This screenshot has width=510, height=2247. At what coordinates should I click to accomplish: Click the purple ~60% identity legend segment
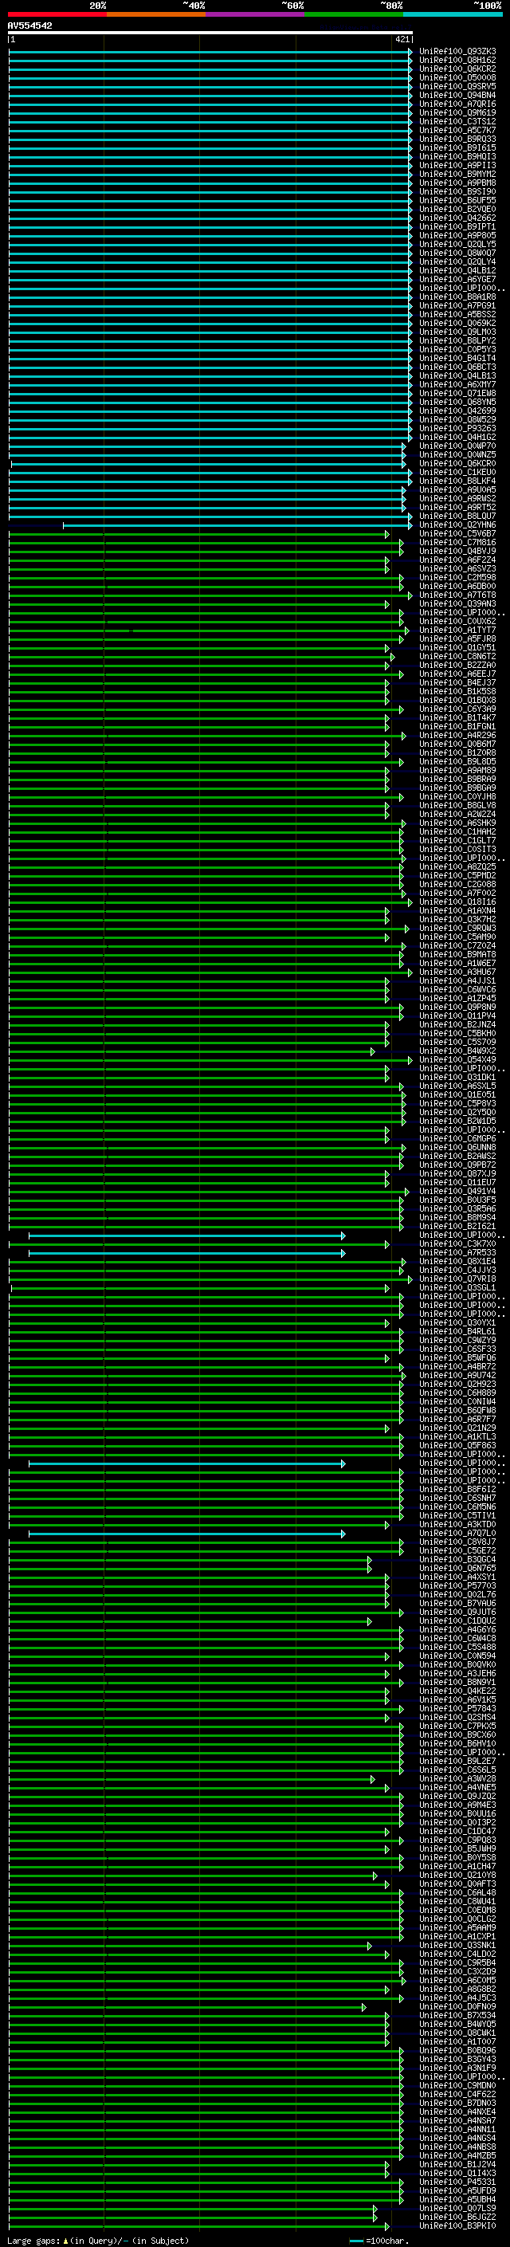[254, 14]
